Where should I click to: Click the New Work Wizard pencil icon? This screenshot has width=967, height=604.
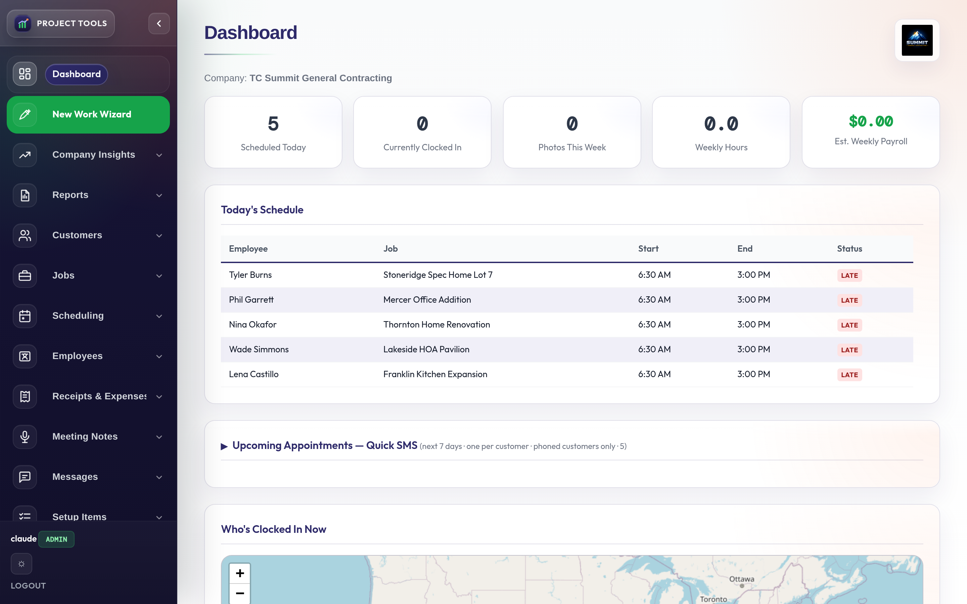(x=25, y=115)
